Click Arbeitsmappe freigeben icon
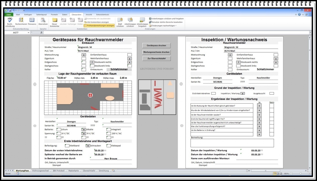Viewport: 317px width, 181px height. pyautogui.click(x=142, y=22)
